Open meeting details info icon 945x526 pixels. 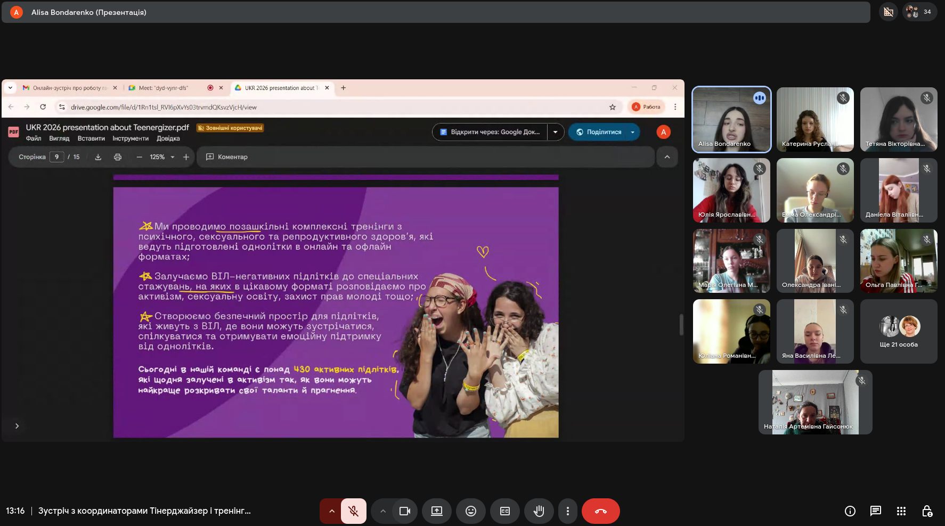pos(850,511)
